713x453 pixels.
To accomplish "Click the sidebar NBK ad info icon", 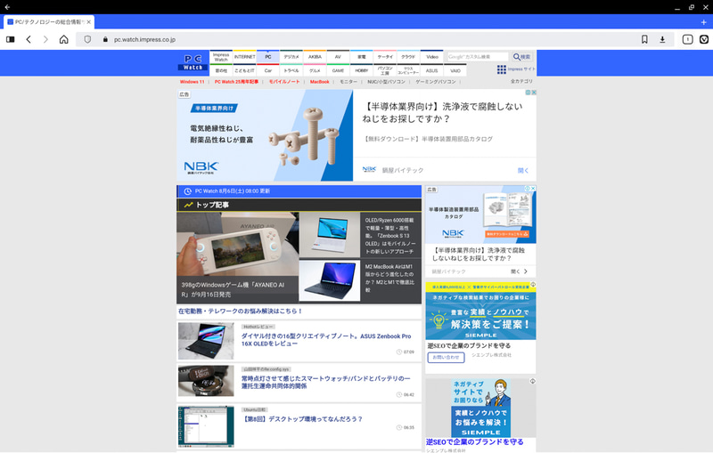I will coord(528,188).
